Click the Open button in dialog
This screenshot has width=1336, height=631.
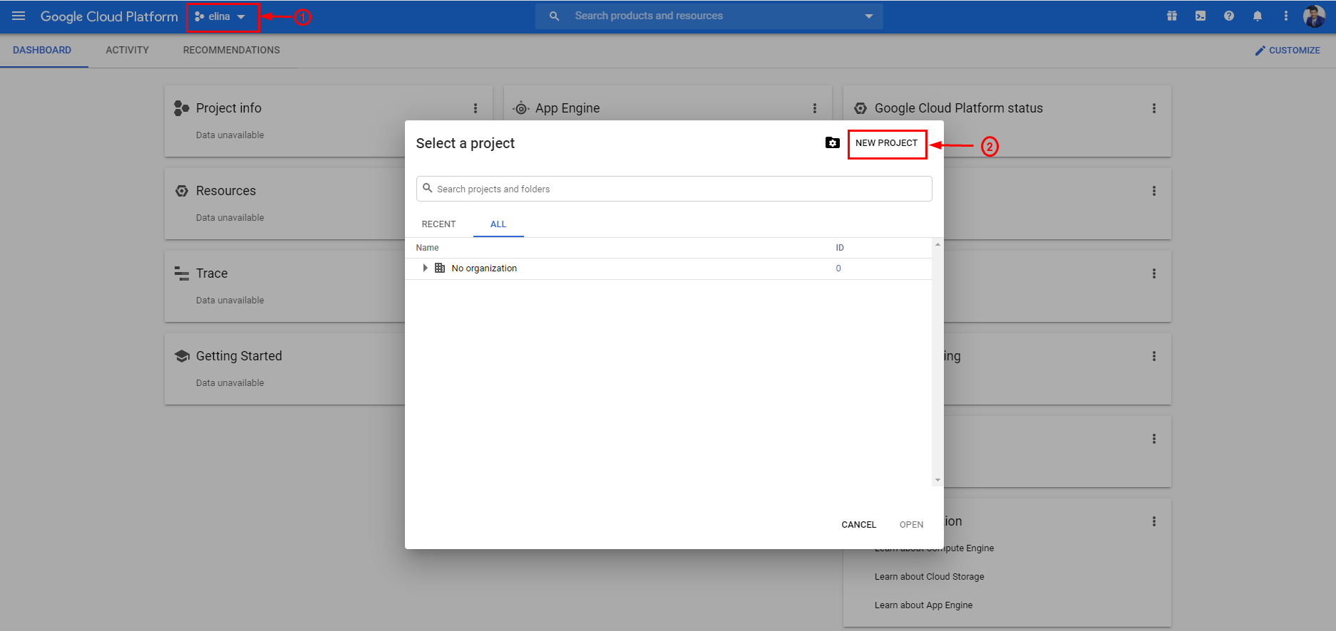[x=911, y=524]
